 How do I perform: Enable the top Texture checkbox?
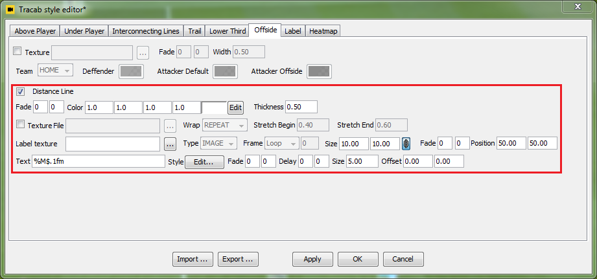(x=18, y=52)
